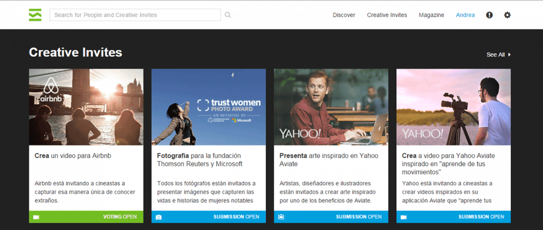Open the Yahoo cameraman image

[453, 107]
